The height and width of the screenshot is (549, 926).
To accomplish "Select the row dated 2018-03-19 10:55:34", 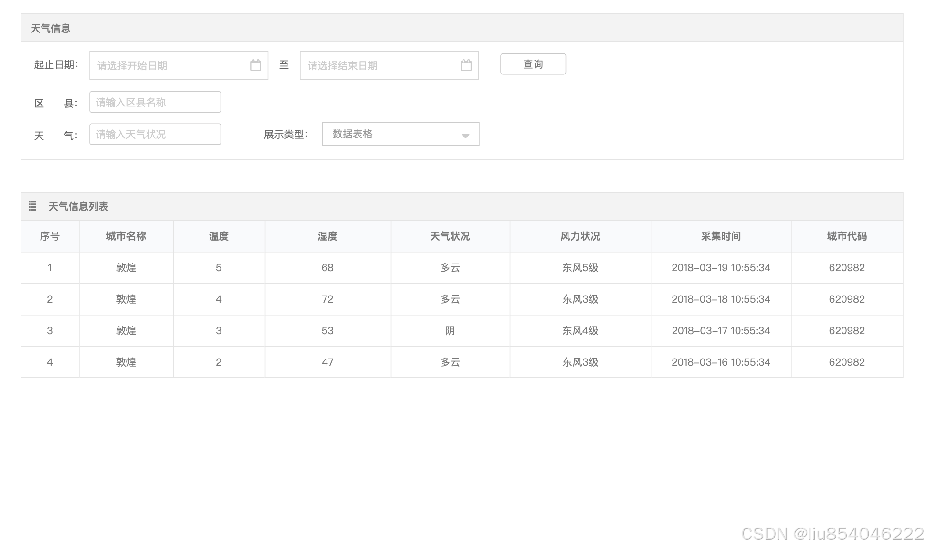I will coord(721,268).
